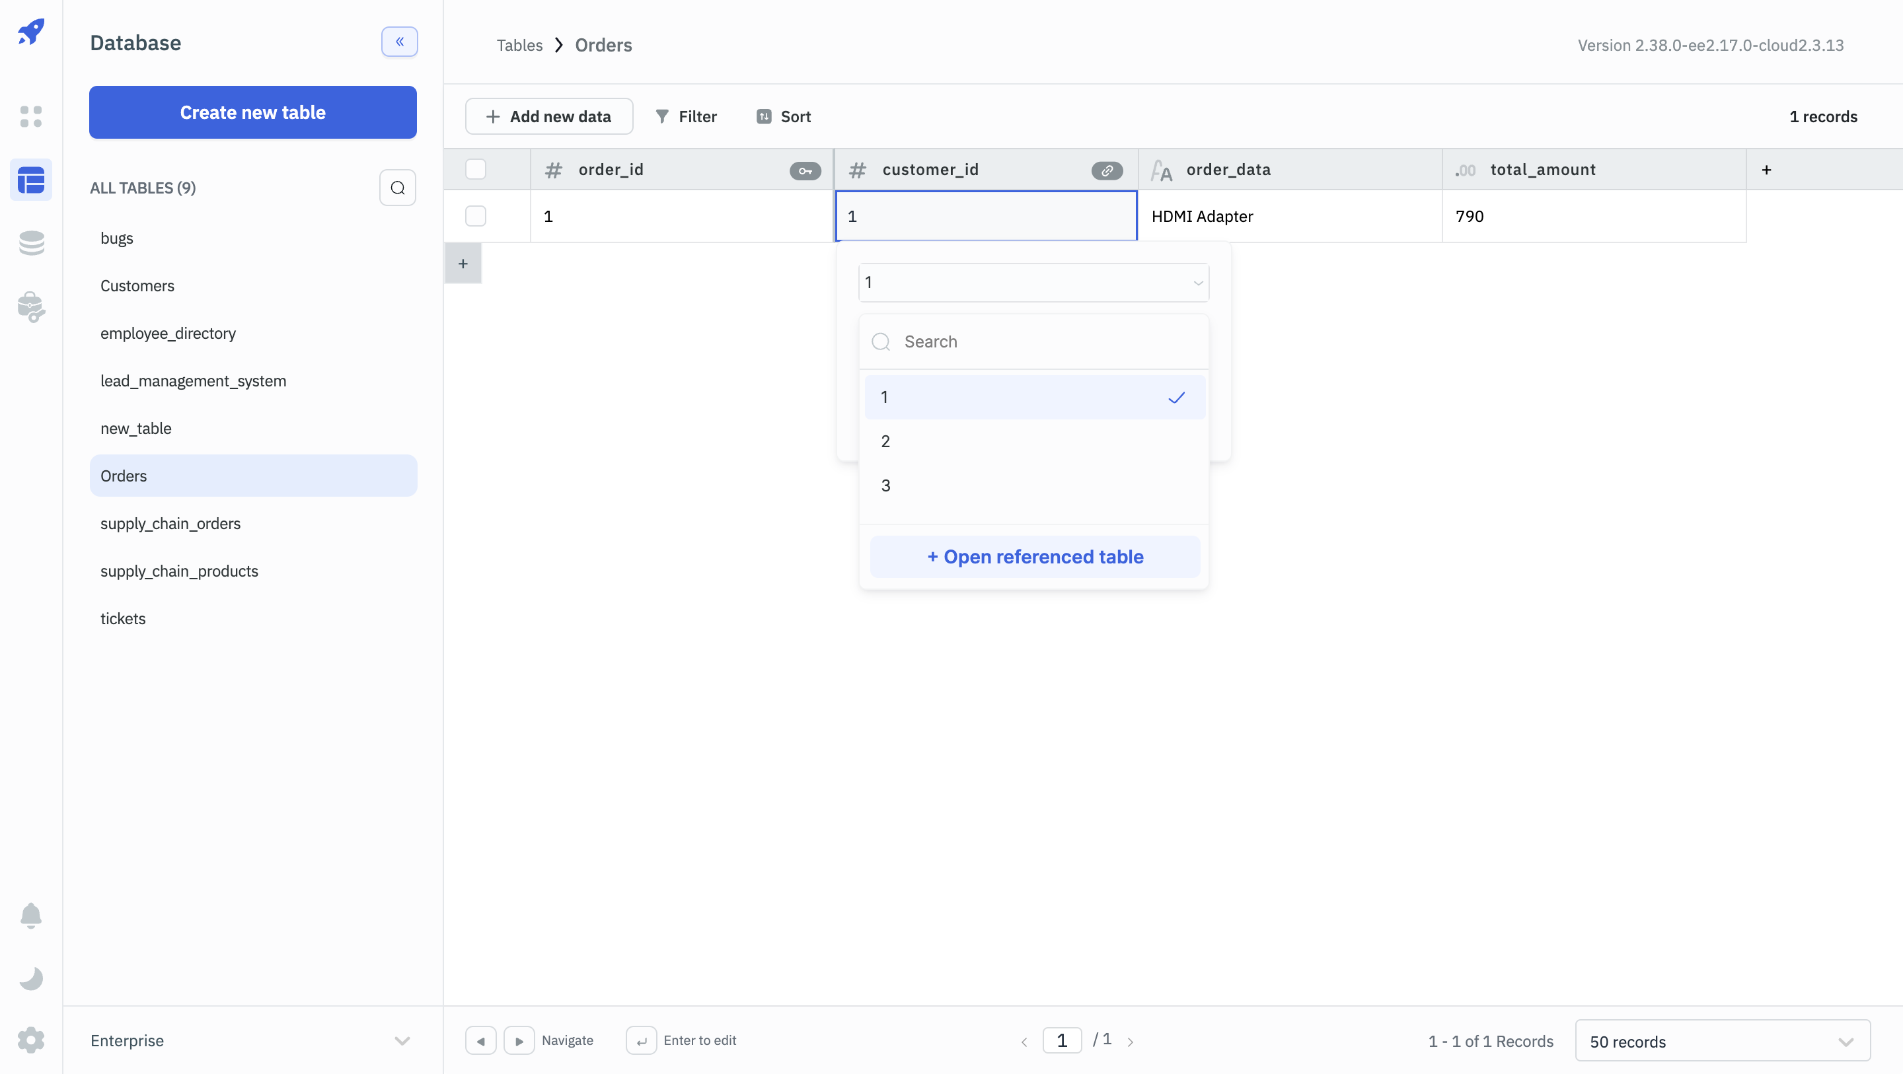Viewport: 1903px width, 1074px height.
Task: Open the apps grid icon in the sidebar
Action: (31, 116)
